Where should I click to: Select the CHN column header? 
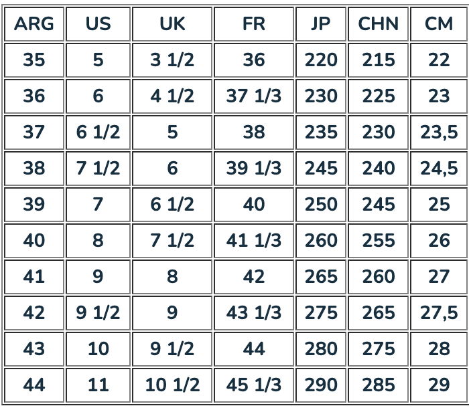point(379,24)
